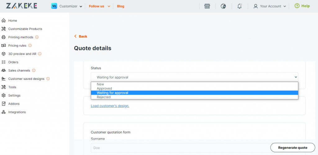The image size is (318, 155).
Task: Click the Customer saved designs icon
Action: click(x=3, y=79)
